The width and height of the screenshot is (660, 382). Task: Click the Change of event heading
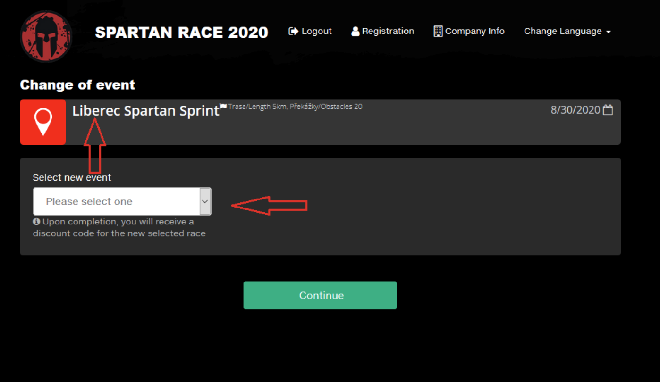click(77, 85)
